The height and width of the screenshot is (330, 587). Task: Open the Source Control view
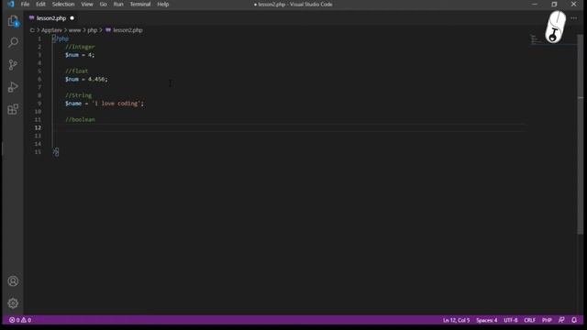point(13,65)
